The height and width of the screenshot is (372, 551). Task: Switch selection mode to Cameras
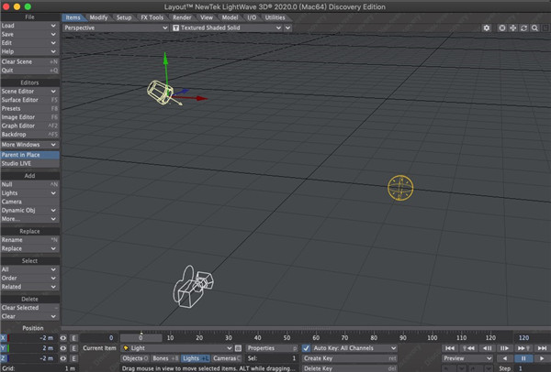[x=227, y=358]
